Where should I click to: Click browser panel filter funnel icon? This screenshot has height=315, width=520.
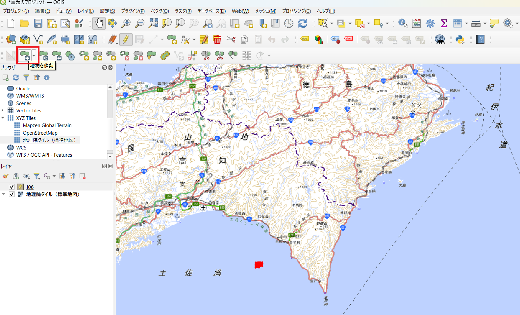click(x=26, y=78)
